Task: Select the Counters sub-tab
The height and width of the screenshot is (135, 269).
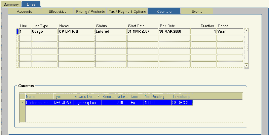Action: tap(164, 11)
